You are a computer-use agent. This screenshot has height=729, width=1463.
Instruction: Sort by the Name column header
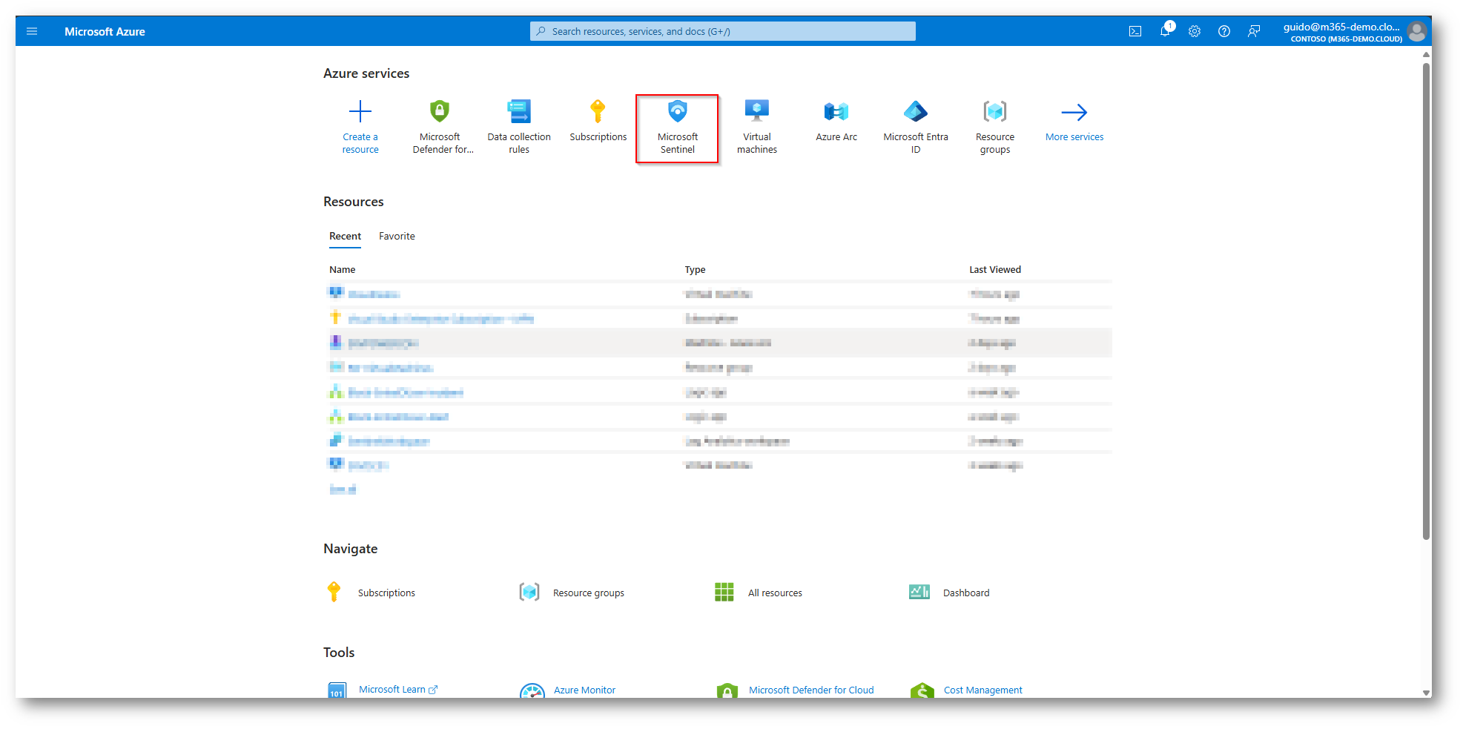[343, 269]
